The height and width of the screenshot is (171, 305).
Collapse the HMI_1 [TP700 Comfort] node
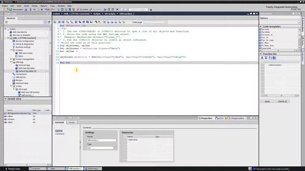click(8, 38)
